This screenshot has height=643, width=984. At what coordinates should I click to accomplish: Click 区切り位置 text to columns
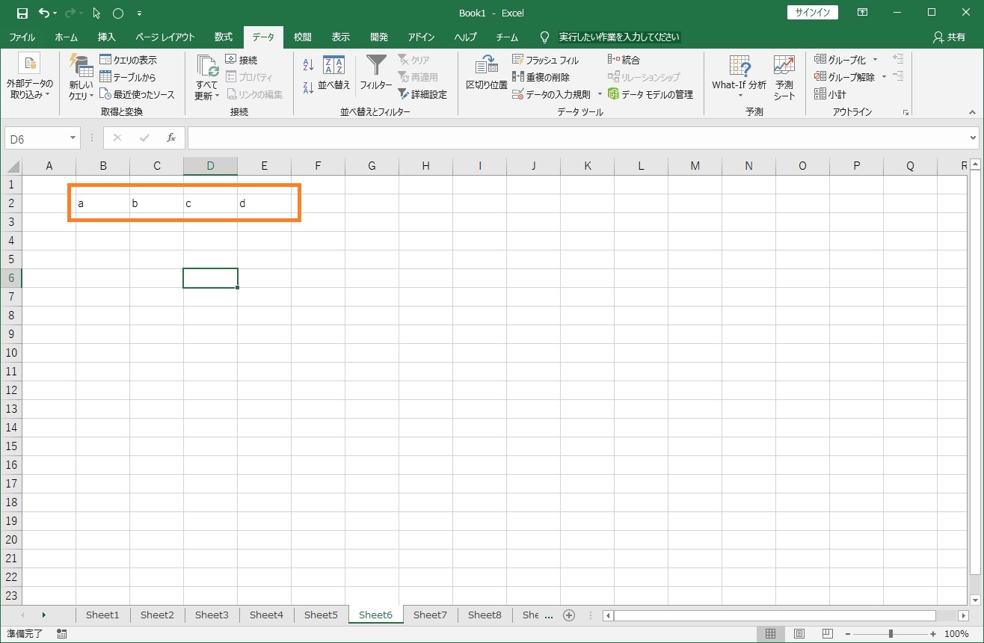pos(487,73)
